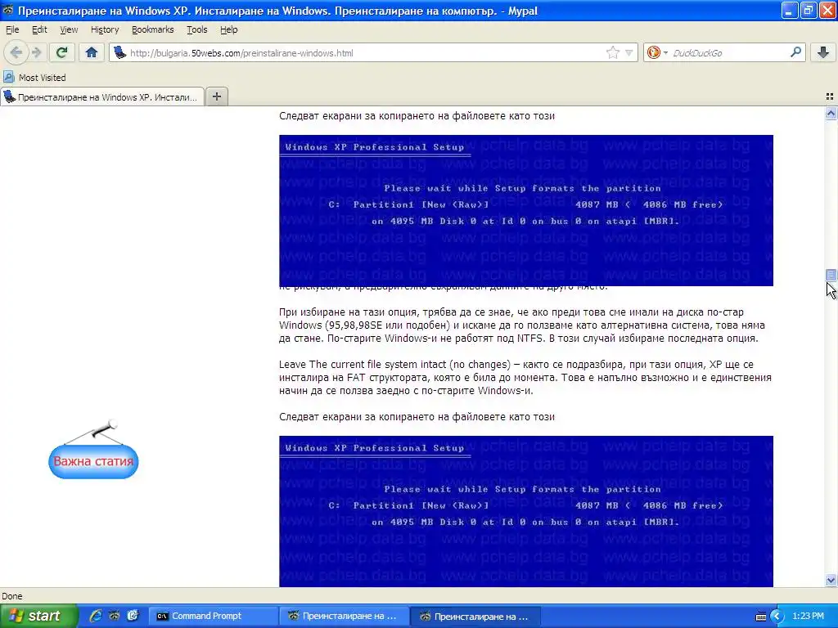The height and width of the screenshot is (628, 838).
Task: Open the DuckDuckGo search engine selector
Action: [x=657, y=52]
